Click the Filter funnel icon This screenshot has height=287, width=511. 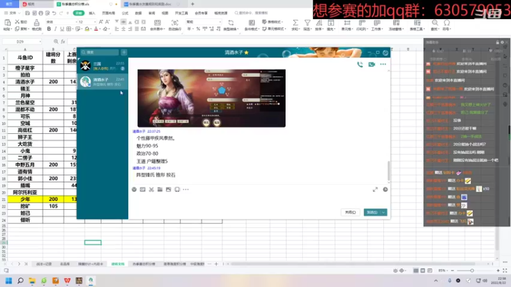click(307, 23)
